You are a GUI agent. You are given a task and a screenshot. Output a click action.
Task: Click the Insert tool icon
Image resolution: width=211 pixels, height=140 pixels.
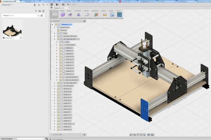point(111,15)
